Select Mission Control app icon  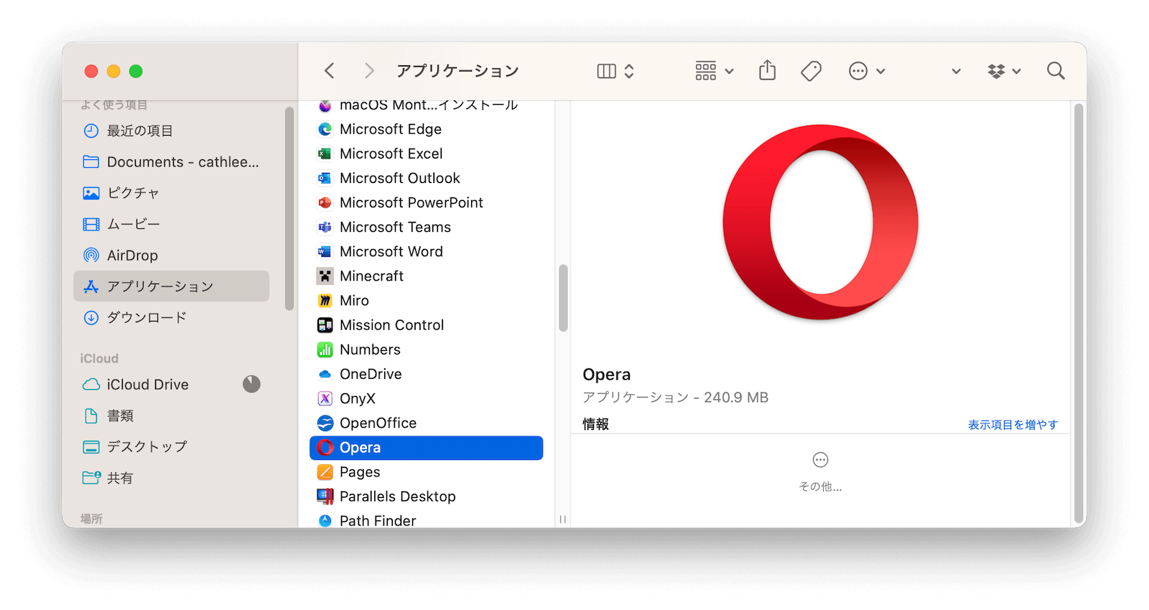(325, 325)
